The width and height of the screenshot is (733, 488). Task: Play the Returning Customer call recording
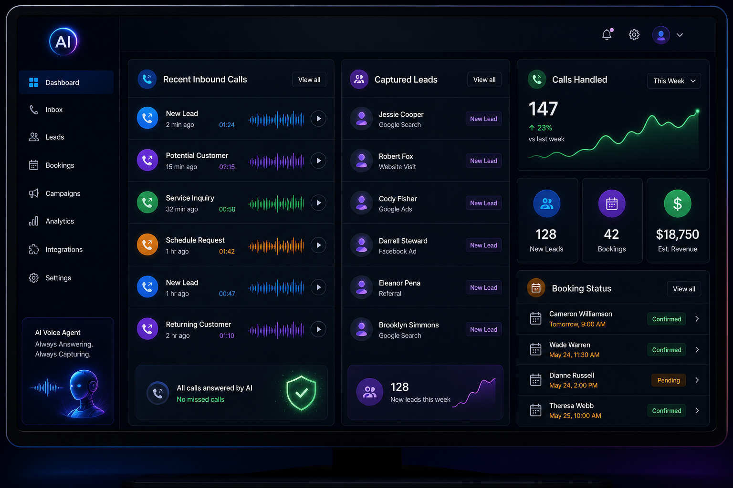pos(318,329)
